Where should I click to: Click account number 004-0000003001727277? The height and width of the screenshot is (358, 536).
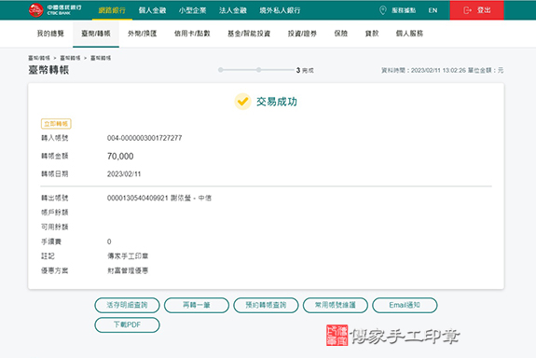coord(144,138)
